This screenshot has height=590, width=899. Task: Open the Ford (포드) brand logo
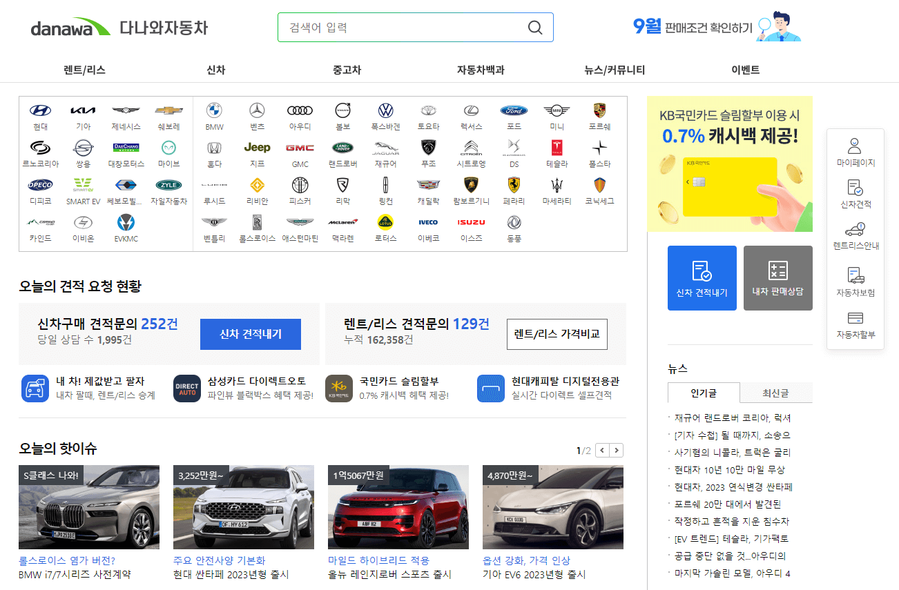click(x=514, y=110)
